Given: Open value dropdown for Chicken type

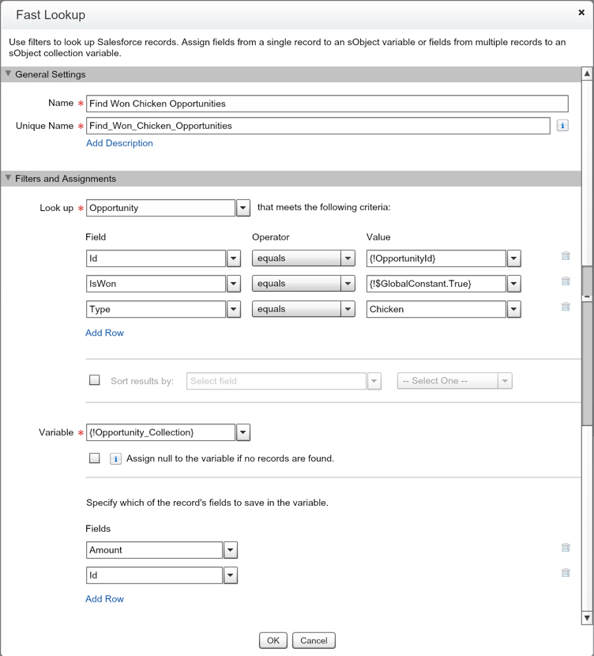Looking at the screenshot, I should point(513,309).
